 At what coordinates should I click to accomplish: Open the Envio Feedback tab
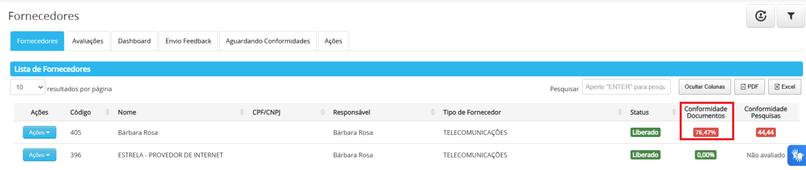coord(188,41)
